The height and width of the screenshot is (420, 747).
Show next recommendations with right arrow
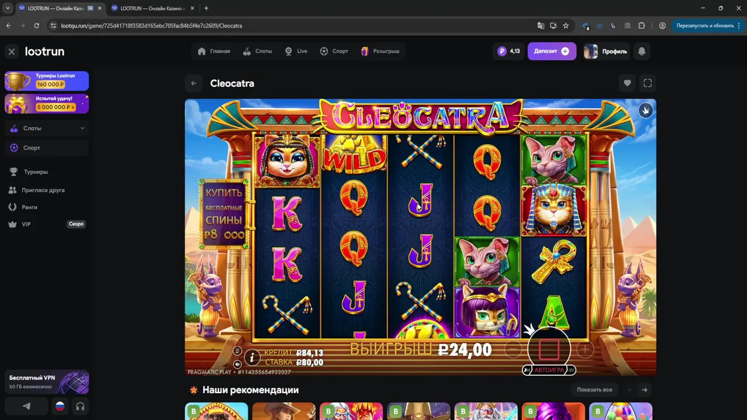point(644,390)
